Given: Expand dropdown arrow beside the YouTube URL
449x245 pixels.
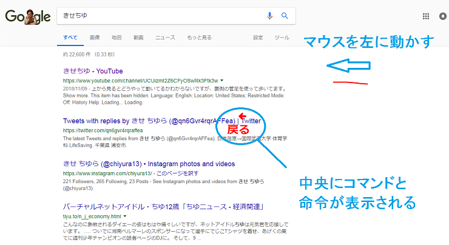Looking at the screenshot, I should (222, 81).
